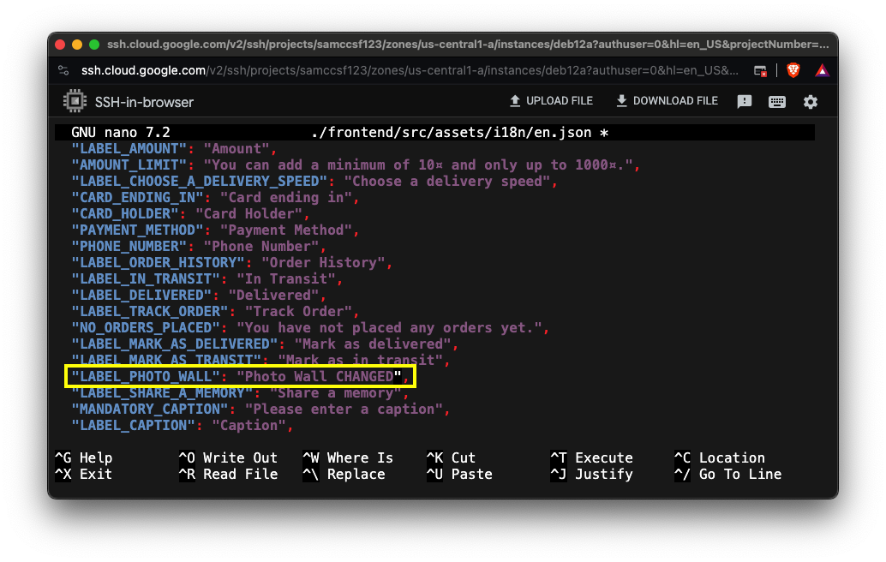Click the ^G Help shortcut

point(84,458)
